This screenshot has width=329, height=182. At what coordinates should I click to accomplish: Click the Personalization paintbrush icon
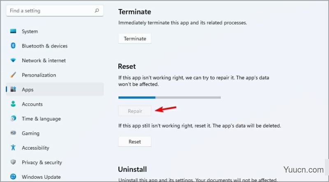[x=13, y=75]
